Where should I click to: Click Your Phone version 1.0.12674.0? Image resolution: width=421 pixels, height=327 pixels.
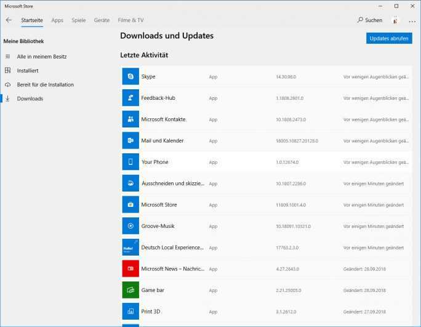287,163
